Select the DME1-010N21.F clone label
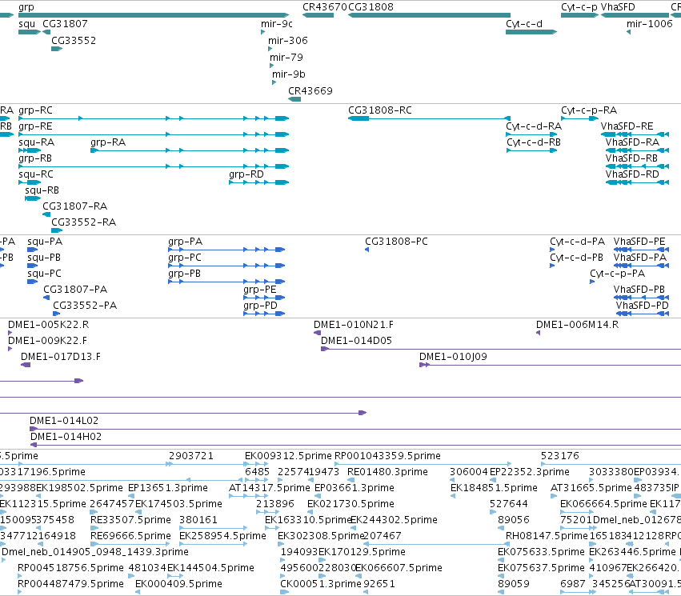681x596 pixels. [354, 325]
